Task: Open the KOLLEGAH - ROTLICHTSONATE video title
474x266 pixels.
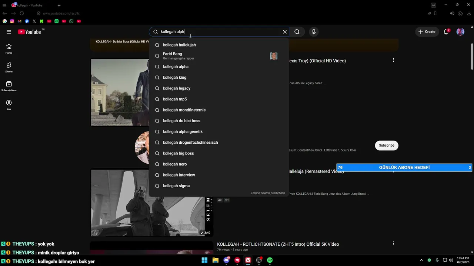Action: (278, 244)
